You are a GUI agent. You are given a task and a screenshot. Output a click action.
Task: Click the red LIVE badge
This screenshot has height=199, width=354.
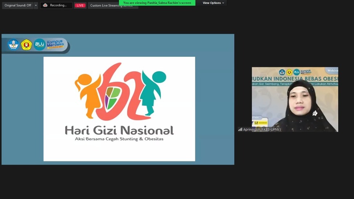coord(80,5)
